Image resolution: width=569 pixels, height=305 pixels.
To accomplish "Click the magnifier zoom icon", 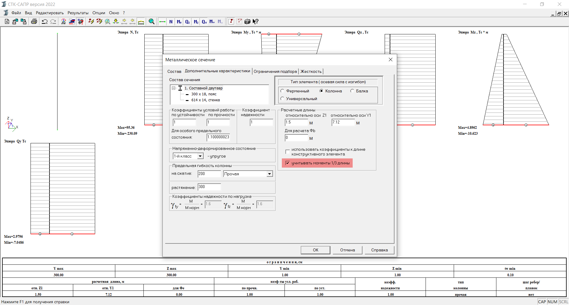I will [x=151, y=21].
